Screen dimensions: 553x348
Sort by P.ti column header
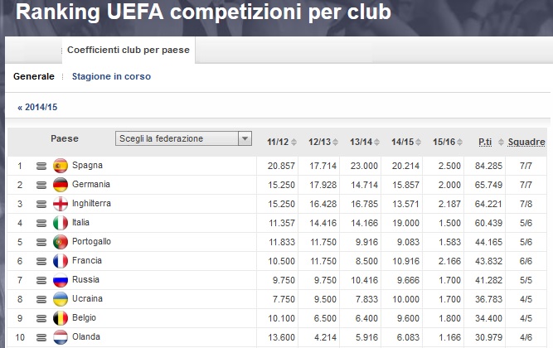pos(485,143)
